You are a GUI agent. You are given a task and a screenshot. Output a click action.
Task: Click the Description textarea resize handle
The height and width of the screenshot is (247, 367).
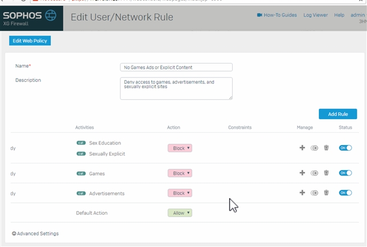tap(231, 98)
